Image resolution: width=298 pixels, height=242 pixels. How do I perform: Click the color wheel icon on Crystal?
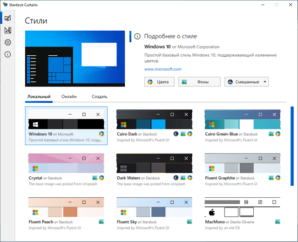click(101, 178)
